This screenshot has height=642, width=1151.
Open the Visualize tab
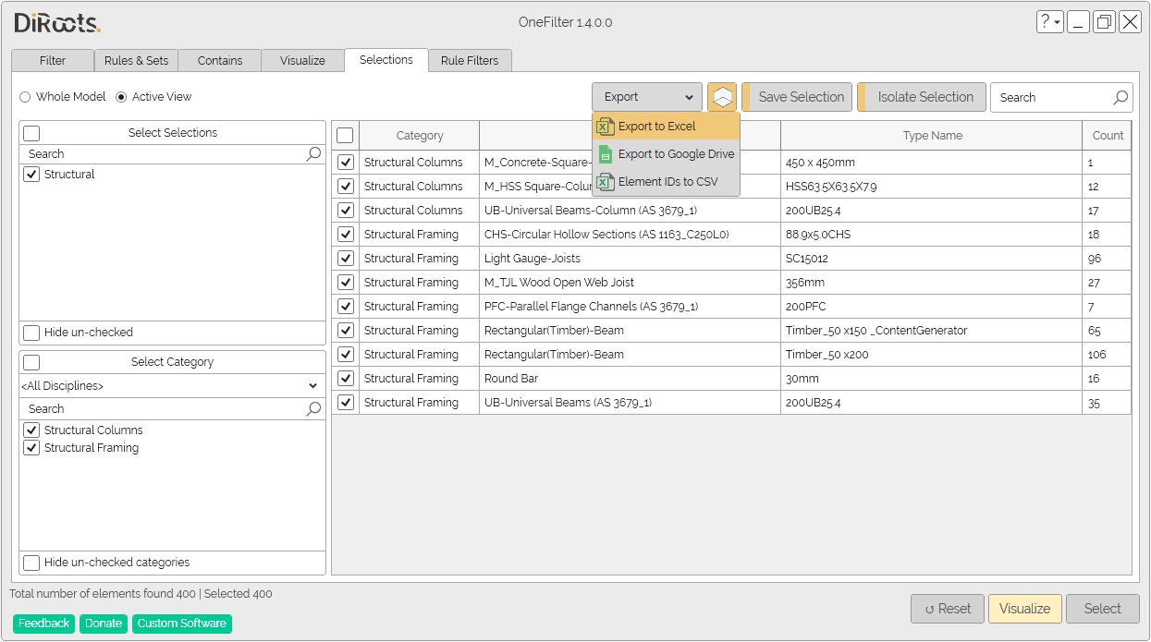point(302,61)
